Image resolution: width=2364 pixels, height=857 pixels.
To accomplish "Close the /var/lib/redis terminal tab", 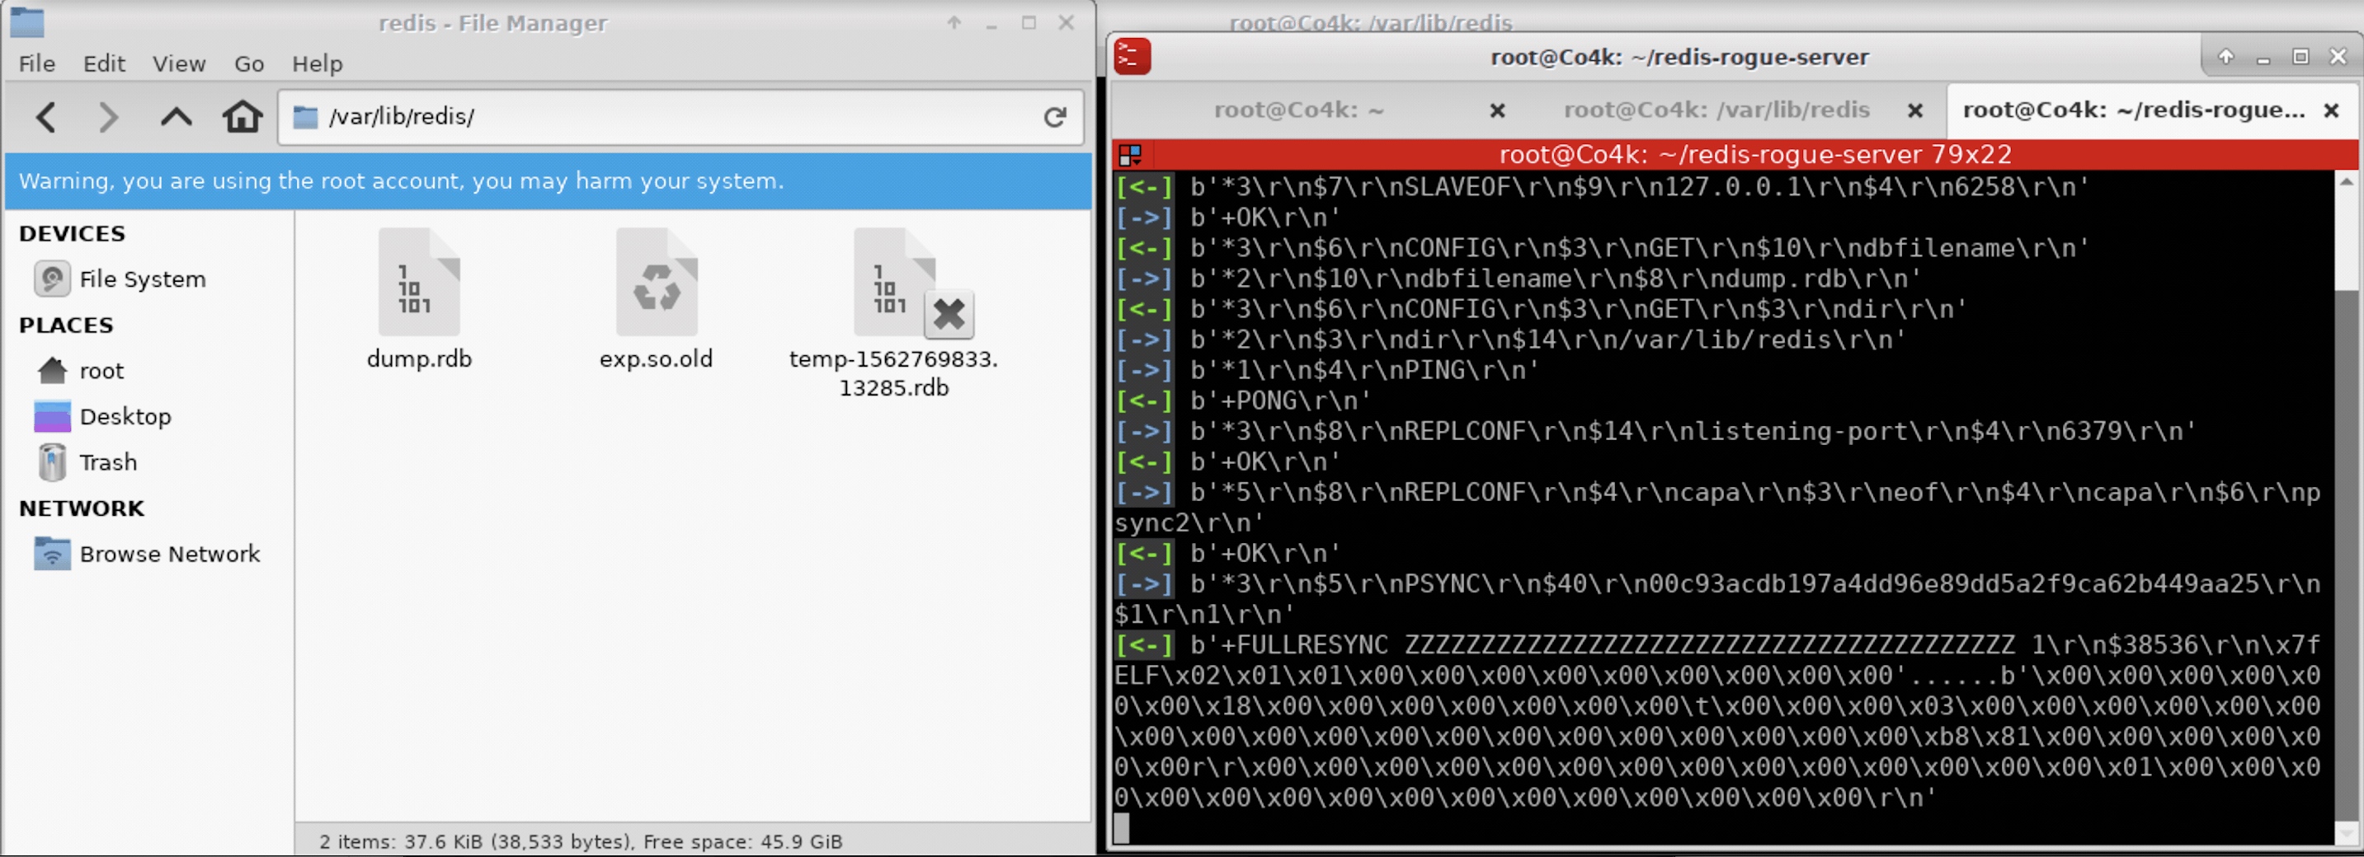I will tap(1914, 111).
